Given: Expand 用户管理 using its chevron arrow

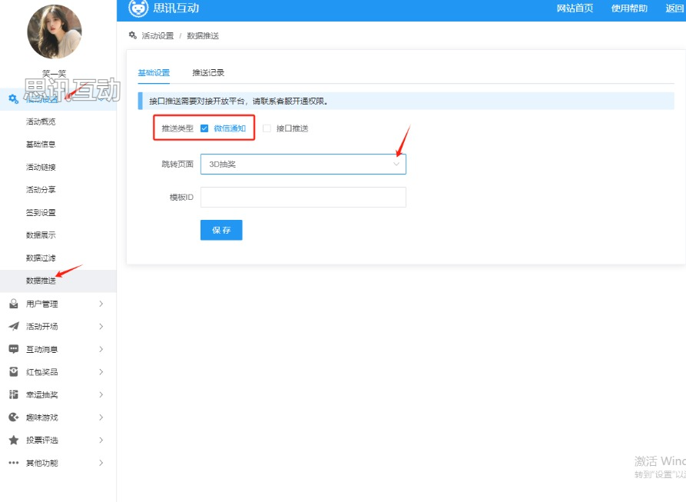Looking at the screenshot, I should point(101,304).
